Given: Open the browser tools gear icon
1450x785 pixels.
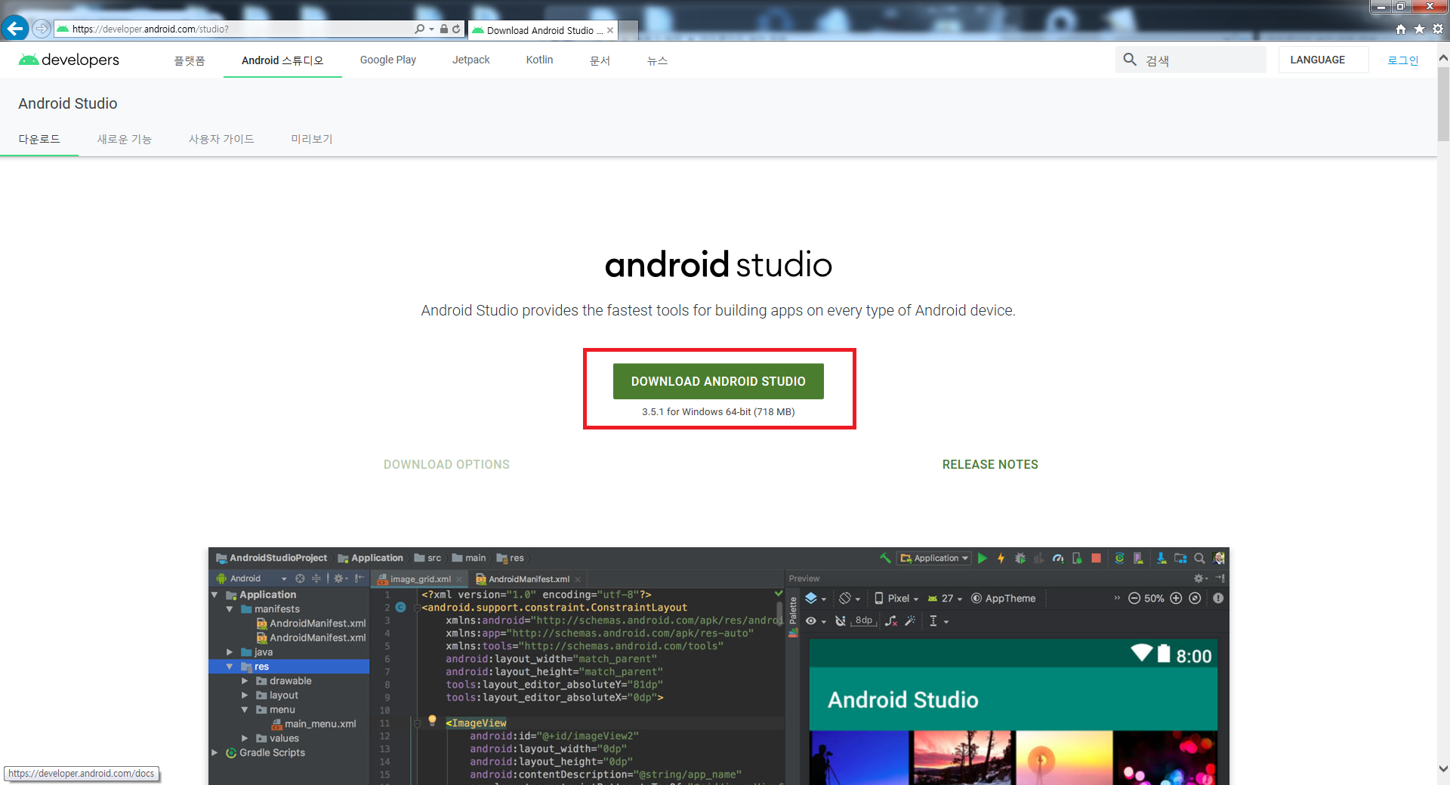Looking at the screenshot, I should tap(1437, 29).
